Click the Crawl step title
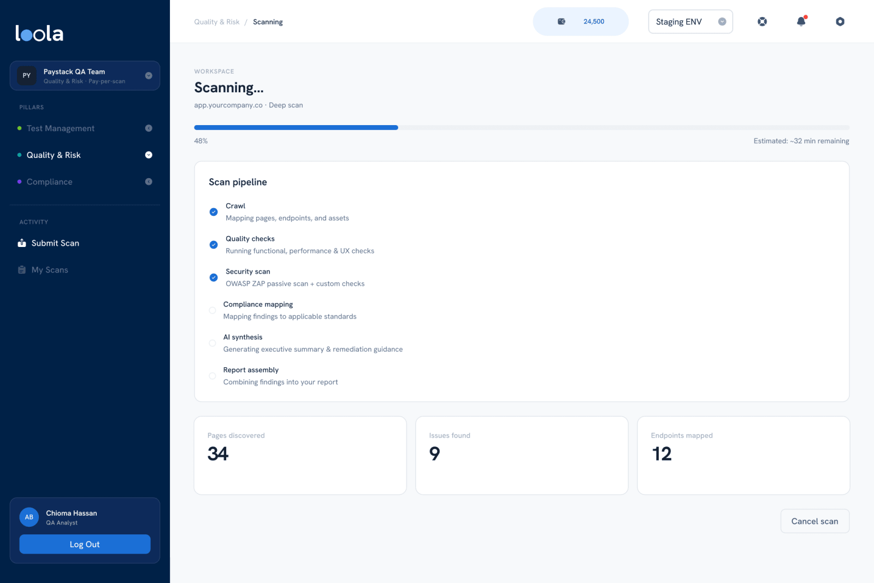Screen dimensions: 874x583 pyautogui.click(x=235, y=206)
